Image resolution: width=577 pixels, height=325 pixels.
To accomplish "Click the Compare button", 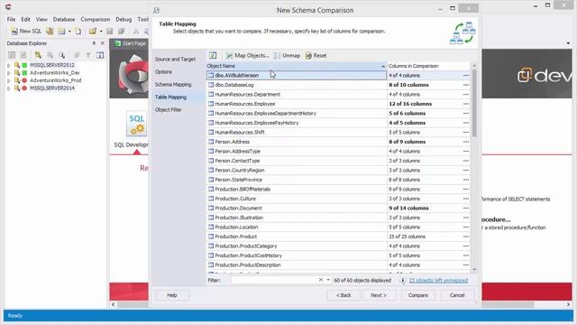I will 417,295.
